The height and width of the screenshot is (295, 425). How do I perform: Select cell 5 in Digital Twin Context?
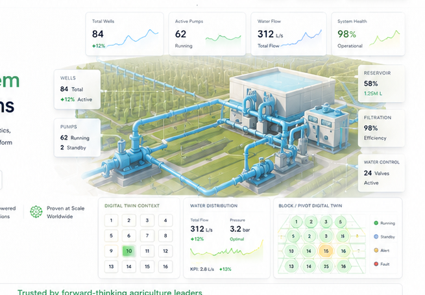click(111, 236)
